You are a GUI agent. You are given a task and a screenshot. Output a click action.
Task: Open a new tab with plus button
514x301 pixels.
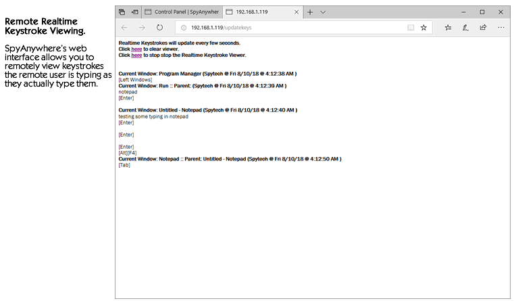310,12
